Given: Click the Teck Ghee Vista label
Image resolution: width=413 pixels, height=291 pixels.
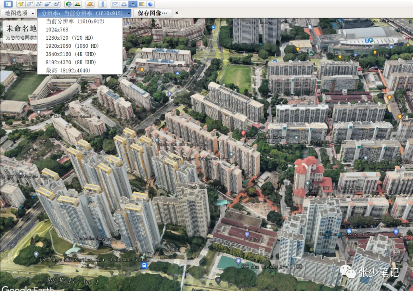Looking at the screenshot, I should pyautogui.click(x=205, y=187).
